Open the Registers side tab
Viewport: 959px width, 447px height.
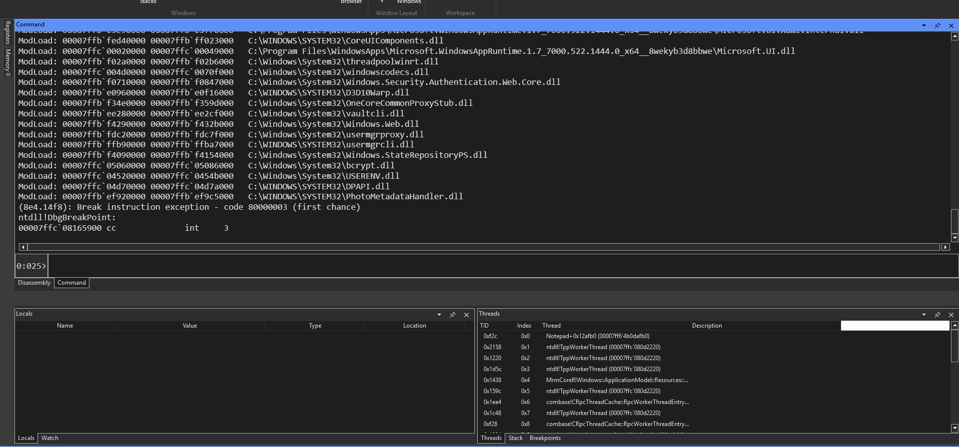click(x=7, y=33)
